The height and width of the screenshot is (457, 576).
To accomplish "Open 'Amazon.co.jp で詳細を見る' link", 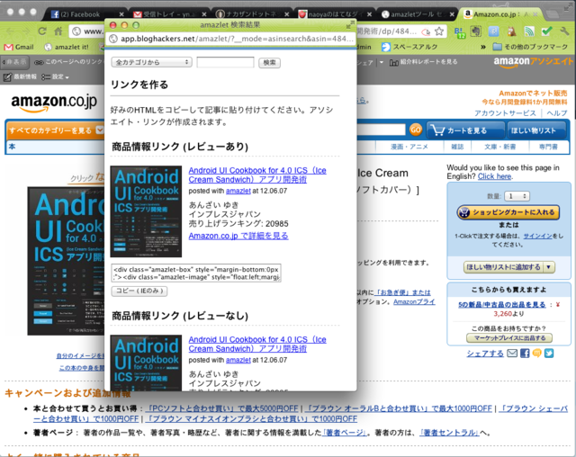I will (238, 236).
